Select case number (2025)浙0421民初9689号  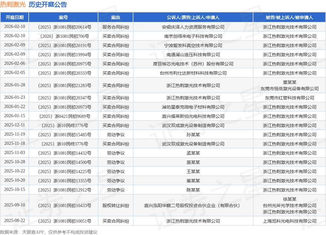[65, 116]
